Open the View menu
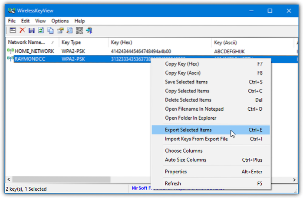This screenshot has width=303, height=198. pyautogui.click(x=40, y=21)
